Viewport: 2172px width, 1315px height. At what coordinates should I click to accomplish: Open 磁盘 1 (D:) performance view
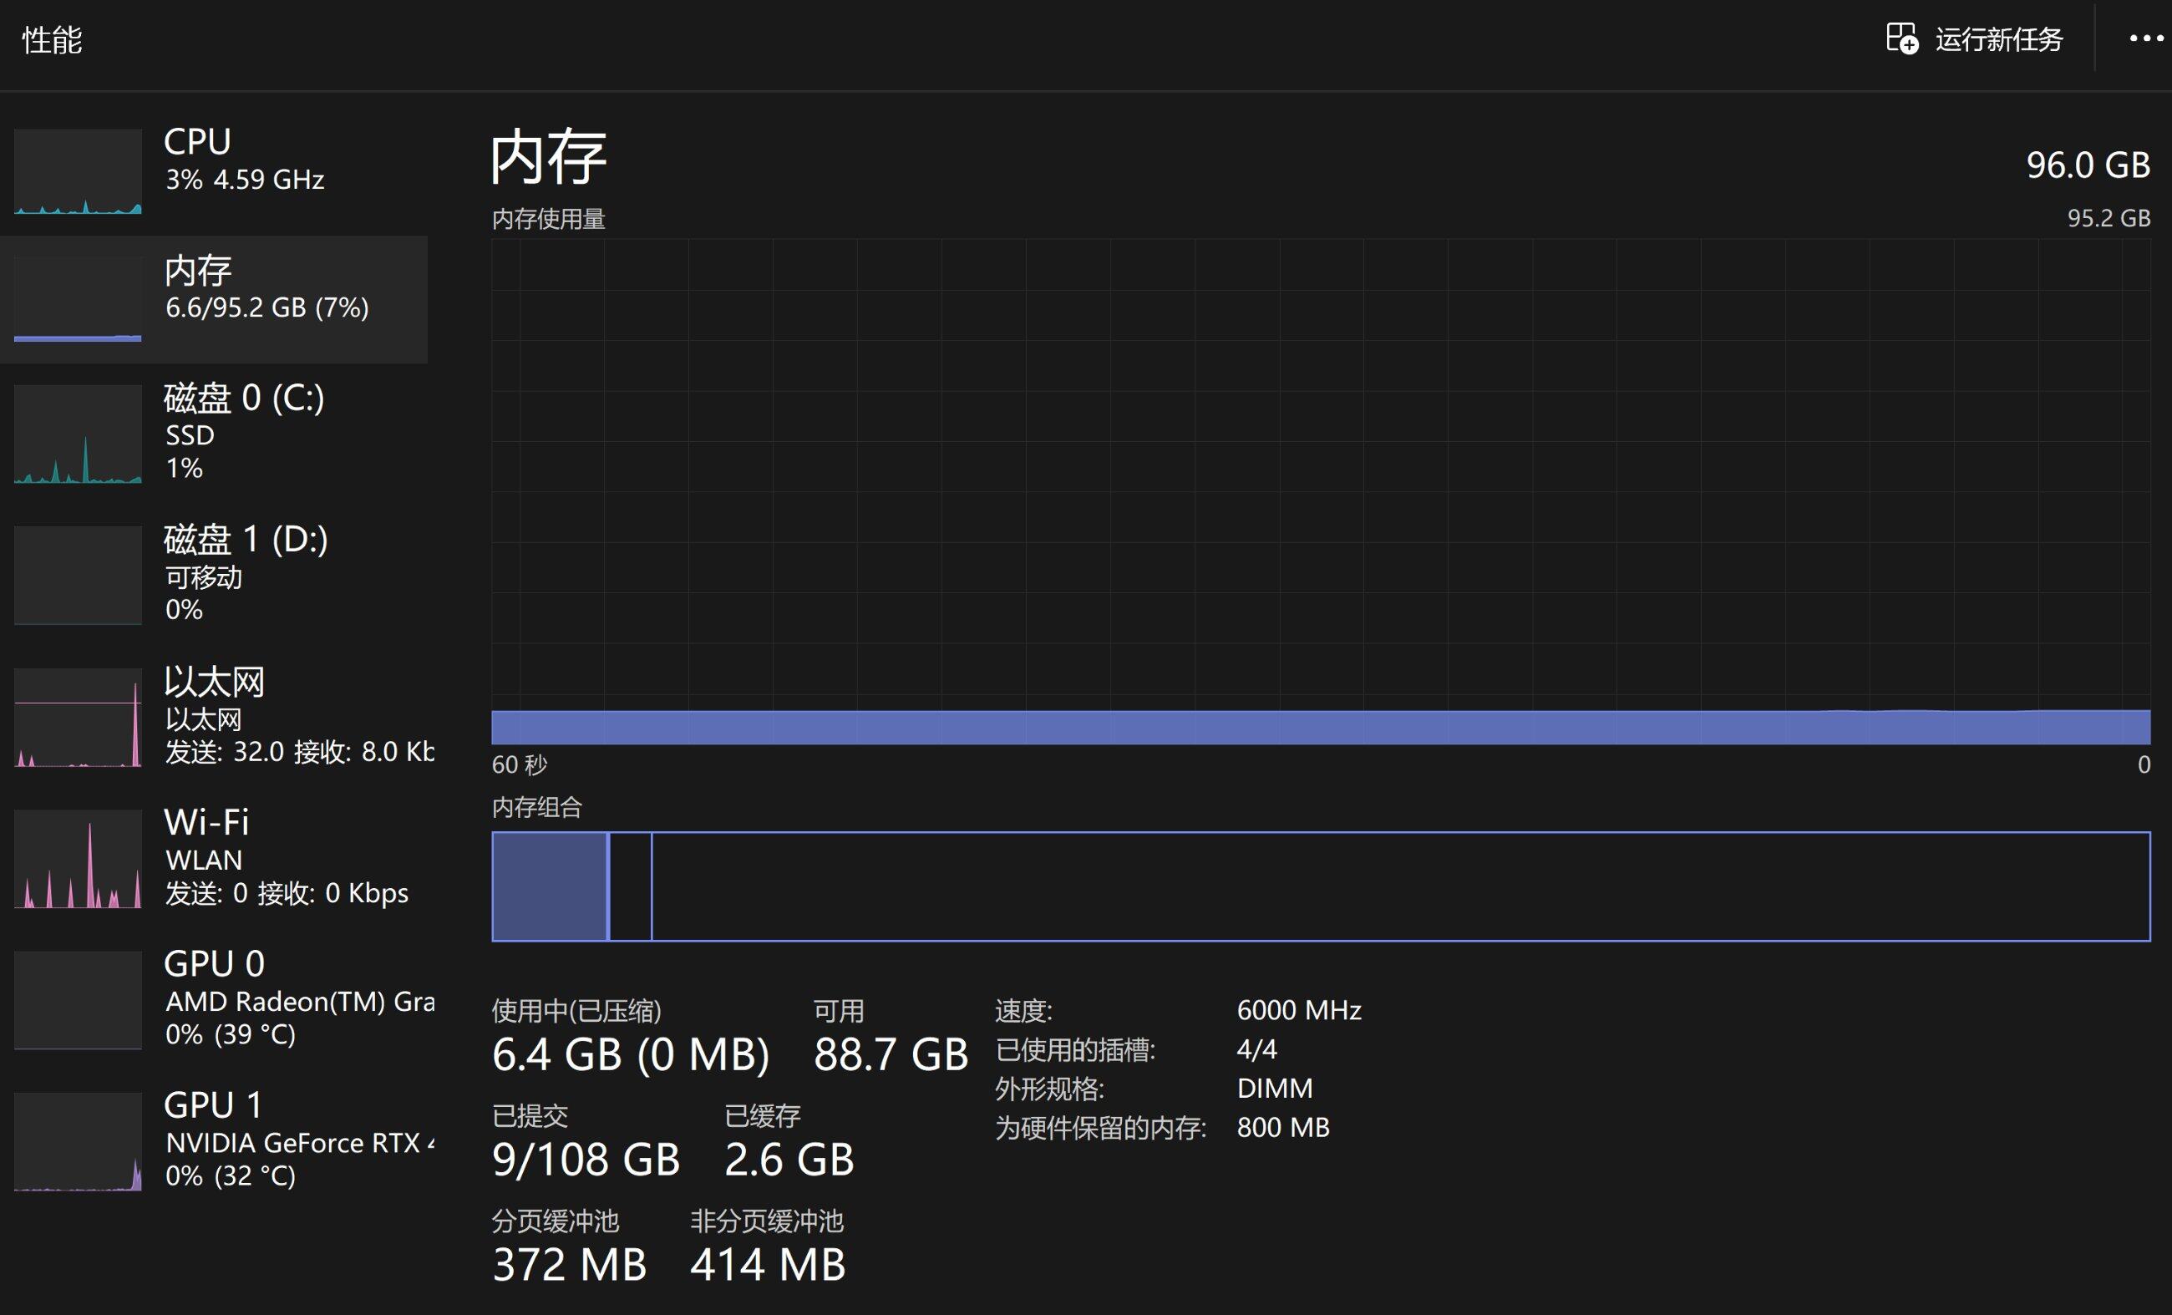[x=214, y=576]
